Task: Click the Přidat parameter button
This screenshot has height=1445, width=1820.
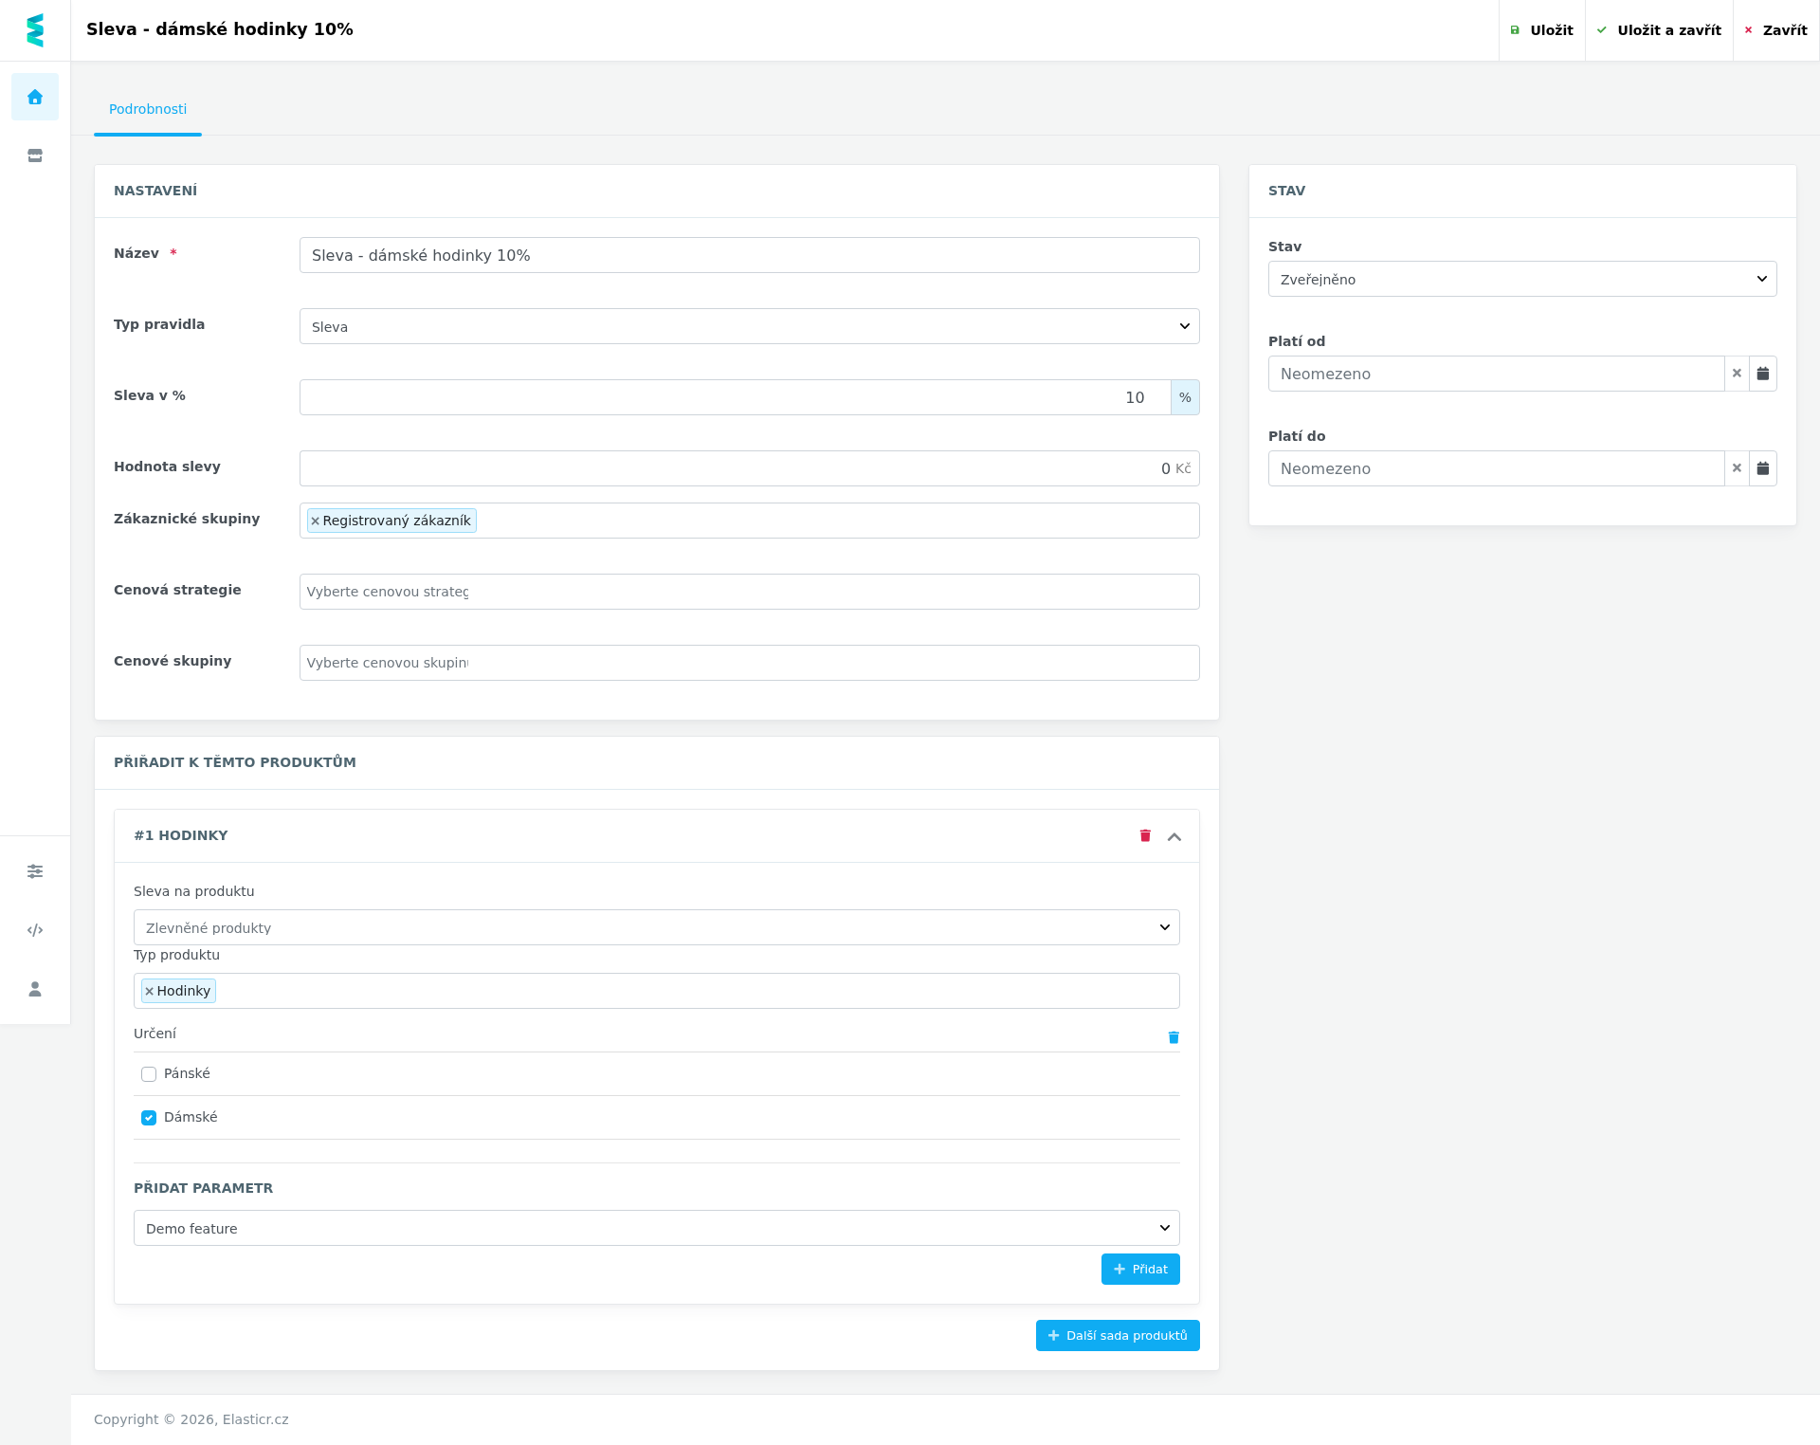Action: [1140, 1269]
